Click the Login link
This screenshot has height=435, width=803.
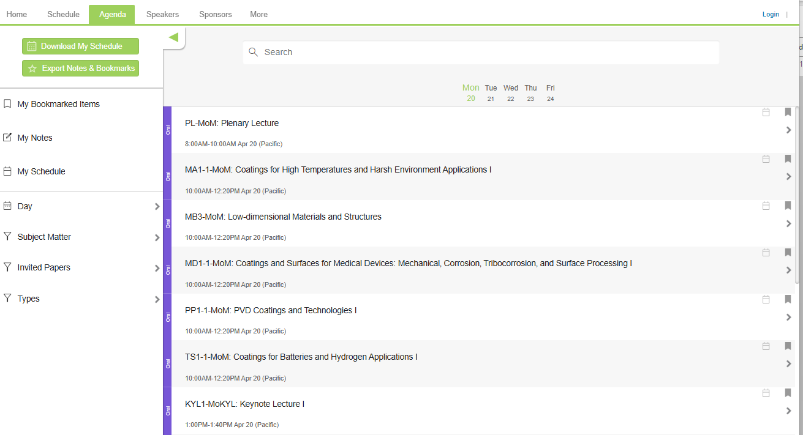point(771,14)
